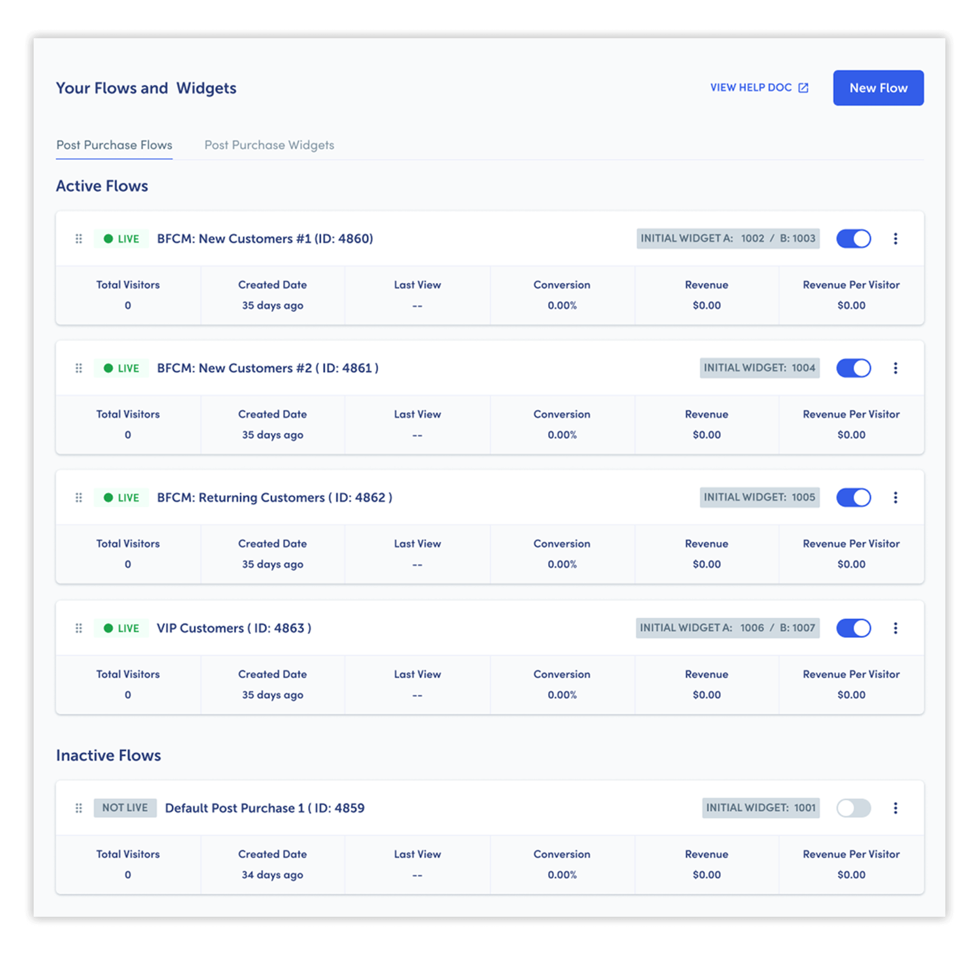The height and width of the screenshot is (956, 979).
Task: Click the LIVE badge on flow ID 4860
Action: tap(121, 239)
